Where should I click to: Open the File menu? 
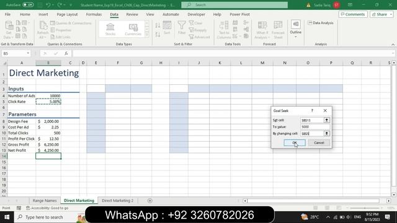tap(7, 14)
